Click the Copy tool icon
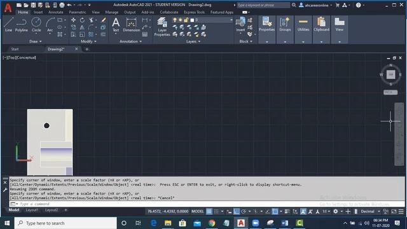This screenshot has width=407, height=229. click(x=74, y=27)
